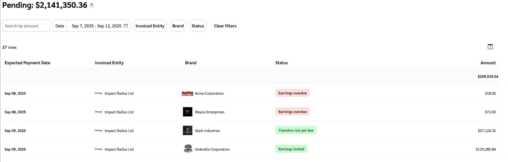This screenshot has width=508, height=162.
Task: Click Clear filters
Action: coord(225,26)
